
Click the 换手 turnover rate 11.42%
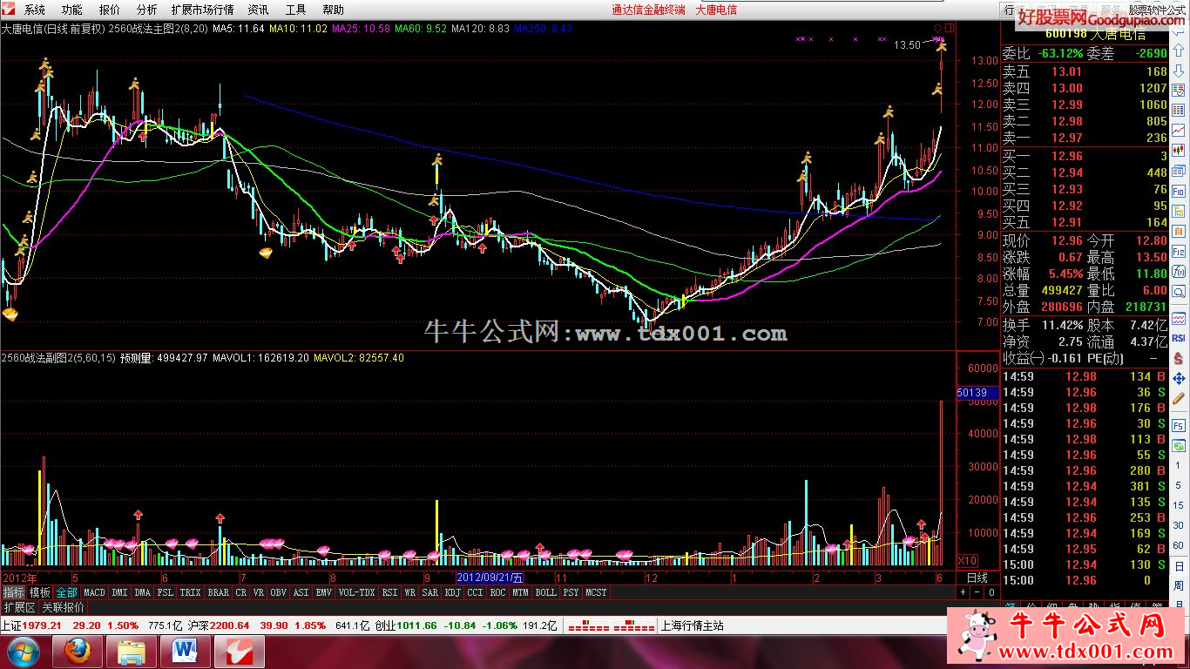1062,324
